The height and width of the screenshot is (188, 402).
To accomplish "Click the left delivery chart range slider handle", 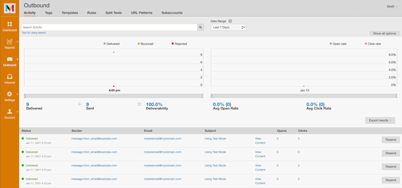I will (25, 96).
